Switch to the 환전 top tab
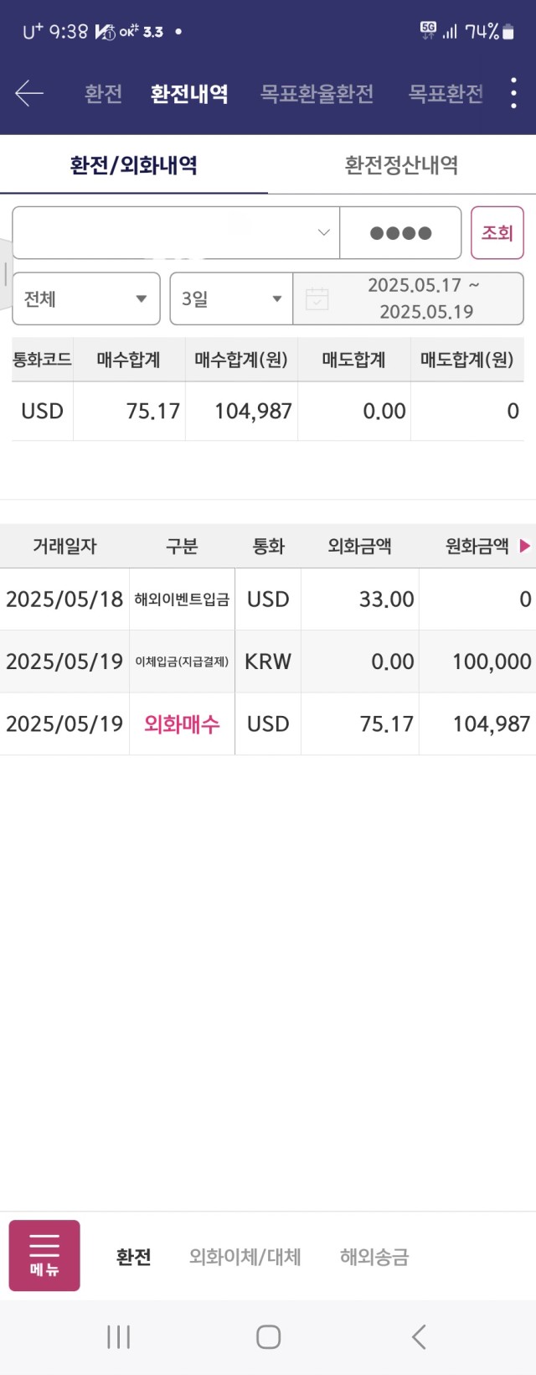The height and width of the screenshot is (1375, 536). click(x=104, y=93)
